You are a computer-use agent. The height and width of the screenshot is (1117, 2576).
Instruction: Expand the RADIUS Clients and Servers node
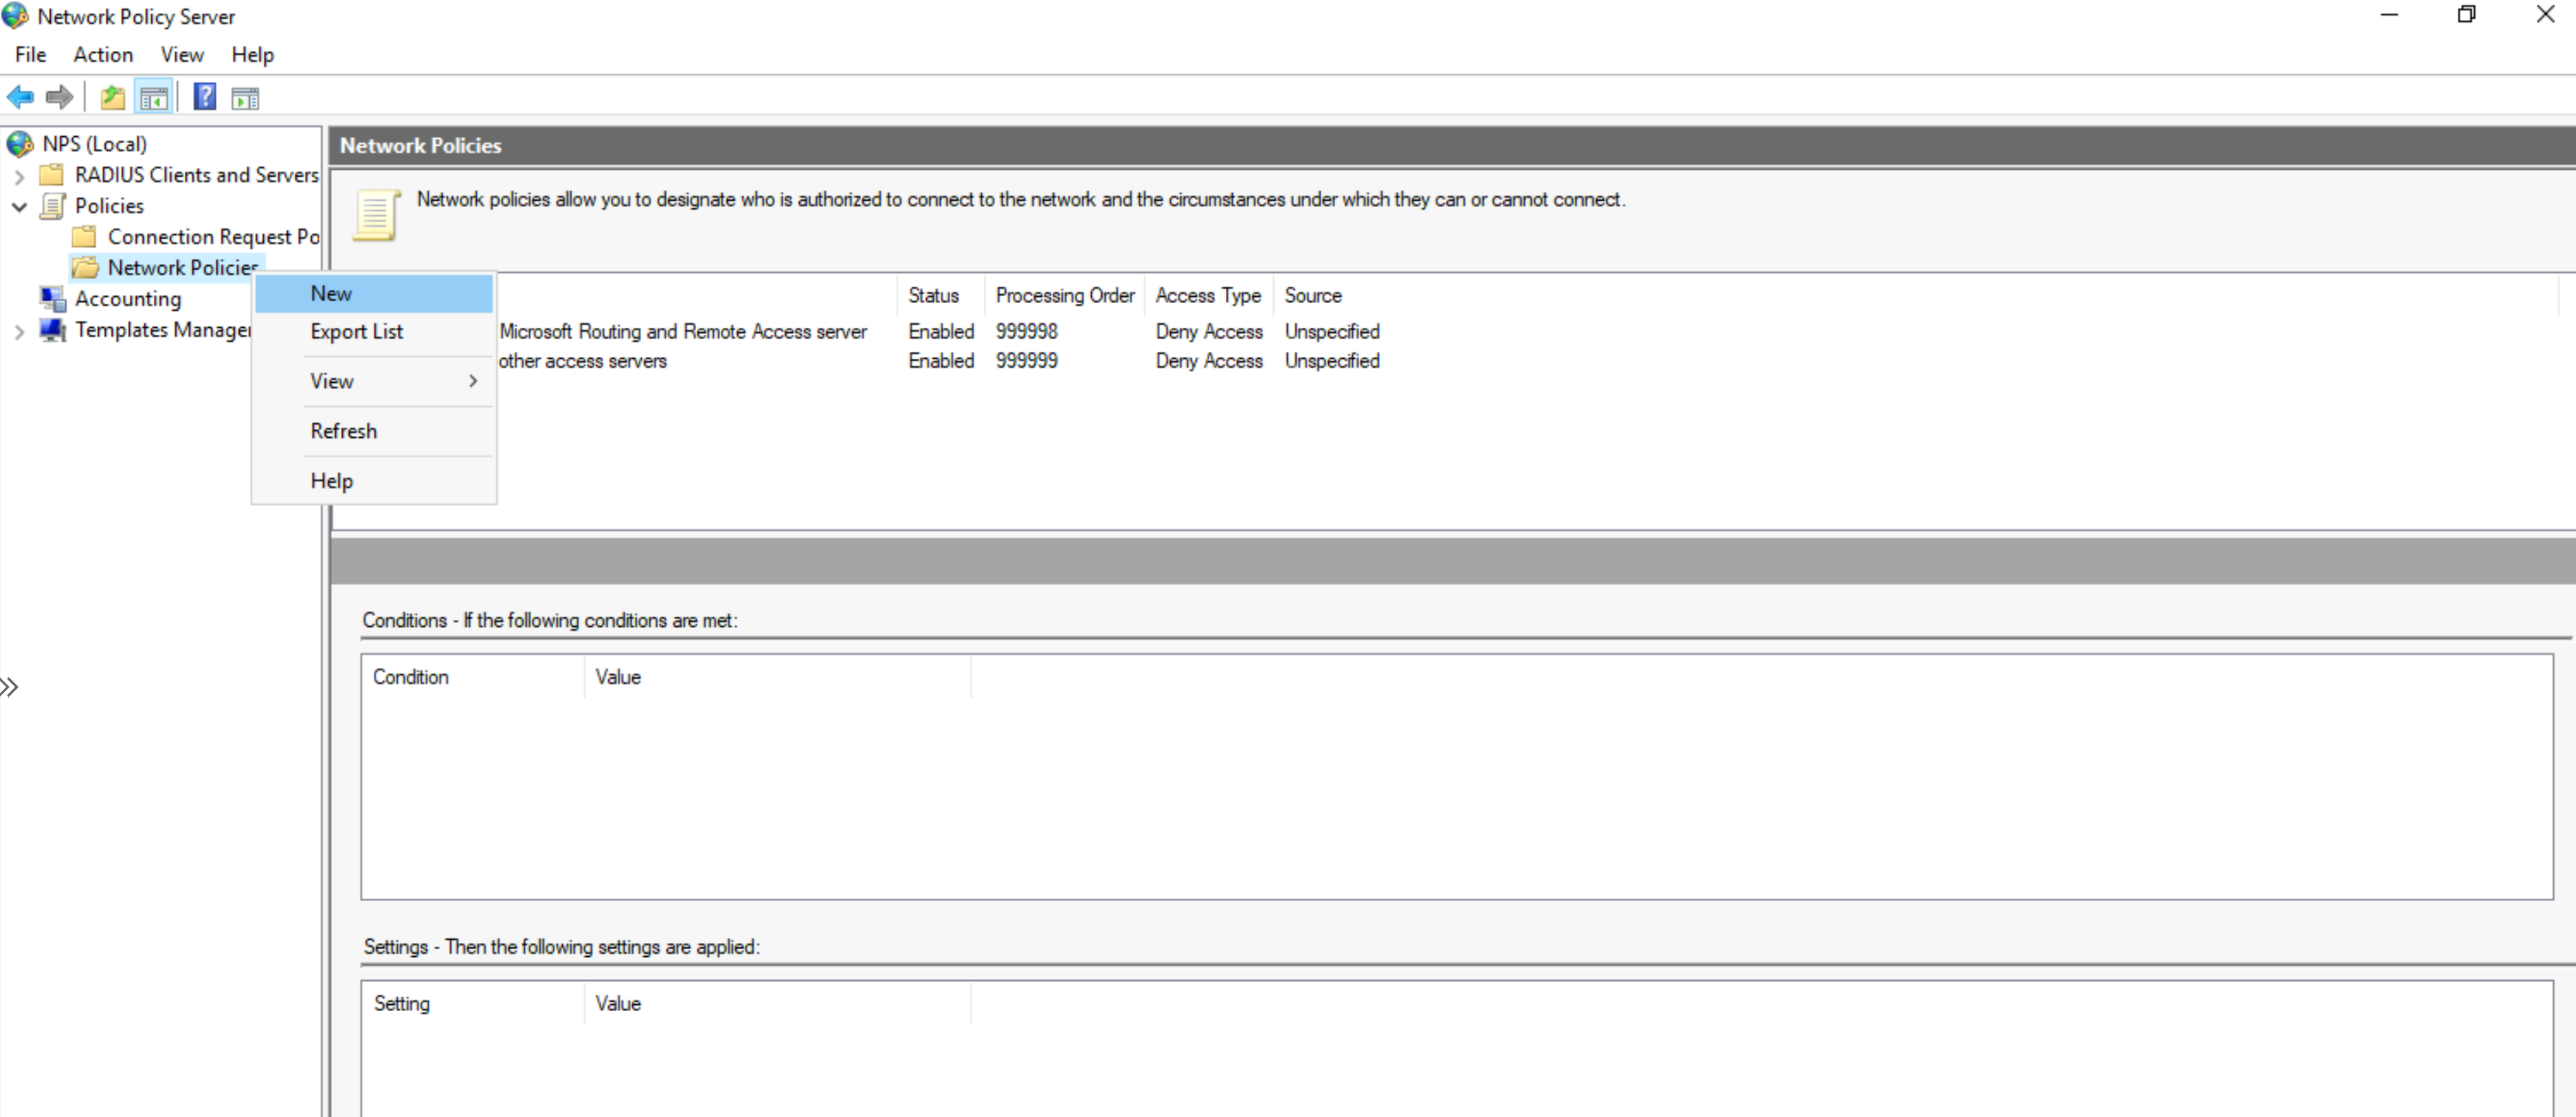(x=19, y=176)
